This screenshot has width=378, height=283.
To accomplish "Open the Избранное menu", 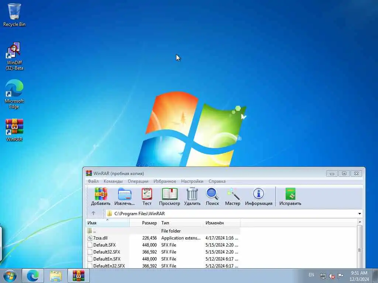I will point(165,181).
